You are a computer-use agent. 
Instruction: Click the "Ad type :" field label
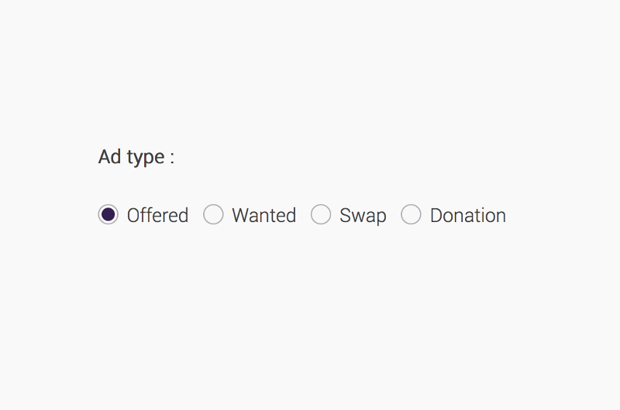point(136,157)
